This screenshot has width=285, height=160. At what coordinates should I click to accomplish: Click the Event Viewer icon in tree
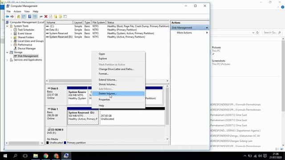15,34
